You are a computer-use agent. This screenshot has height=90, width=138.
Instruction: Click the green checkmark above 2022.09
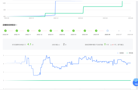click(6, 31)
